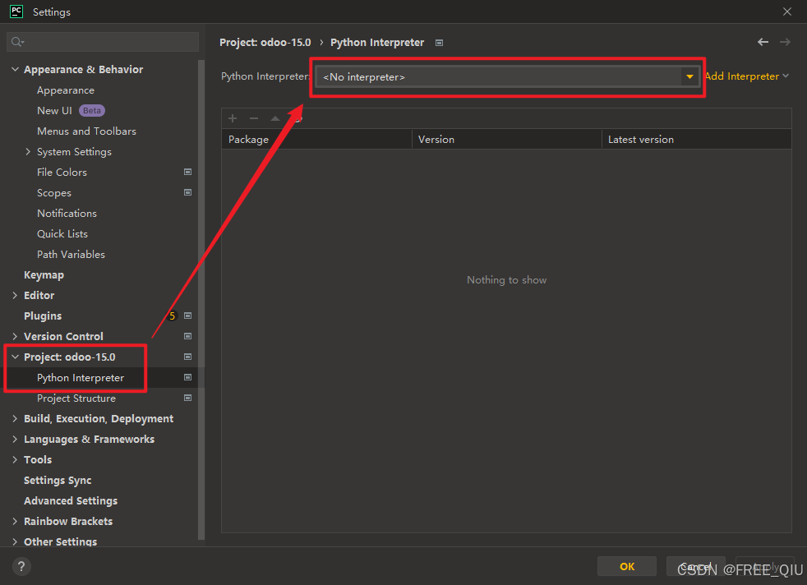Screen dimensions: 807x585
Task: Open the Add Interpreter dropdown
Action: click(x=747, y=76)
